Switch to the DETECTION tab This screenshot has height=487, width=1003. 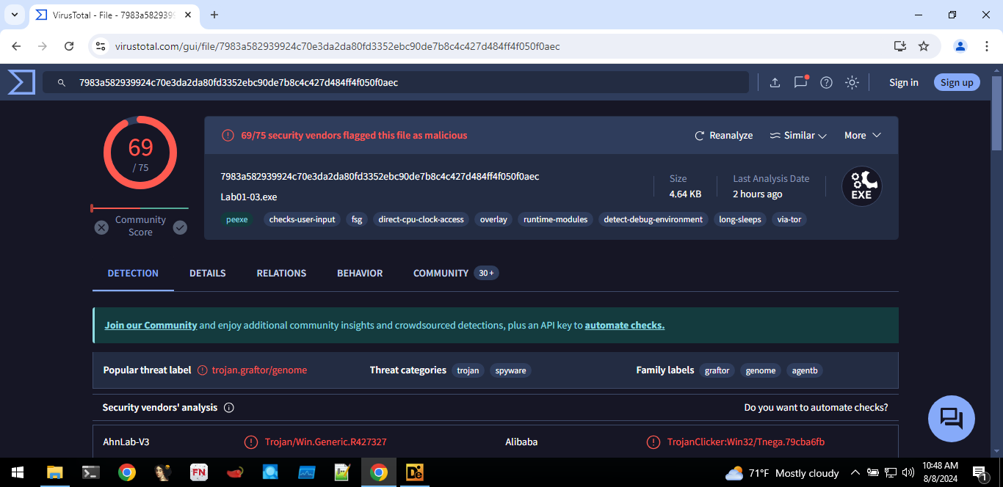[x=133, y=273]
